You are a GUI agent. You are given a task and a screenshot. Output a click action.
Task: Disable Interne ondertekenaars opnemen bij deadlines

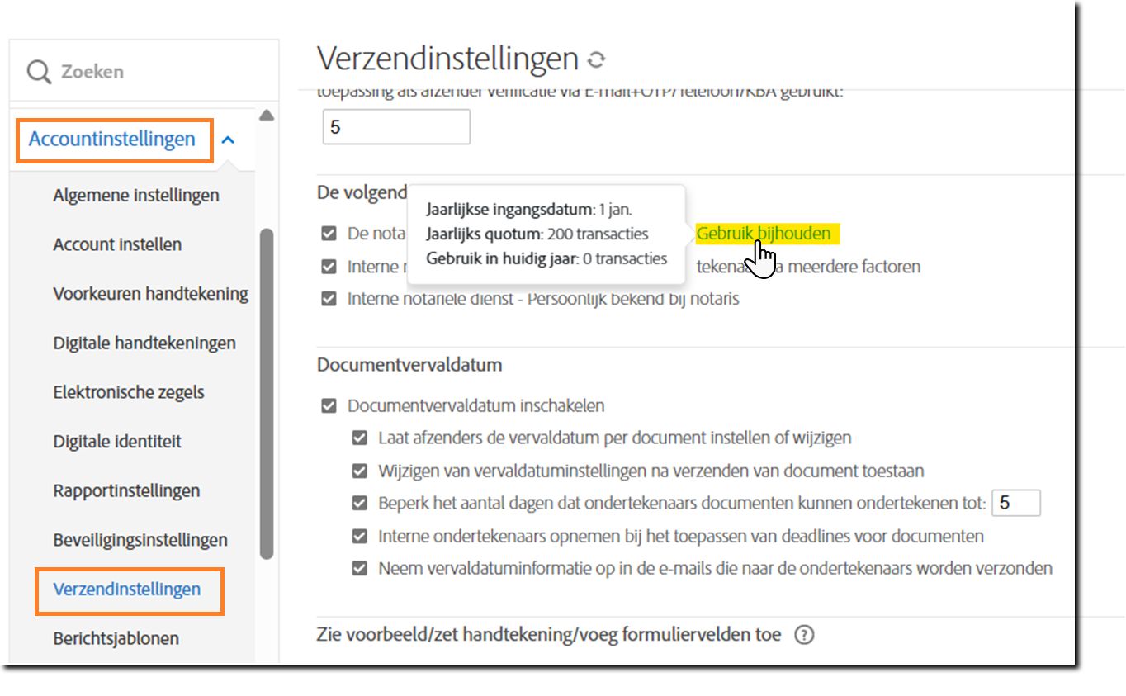click(359, 536)
